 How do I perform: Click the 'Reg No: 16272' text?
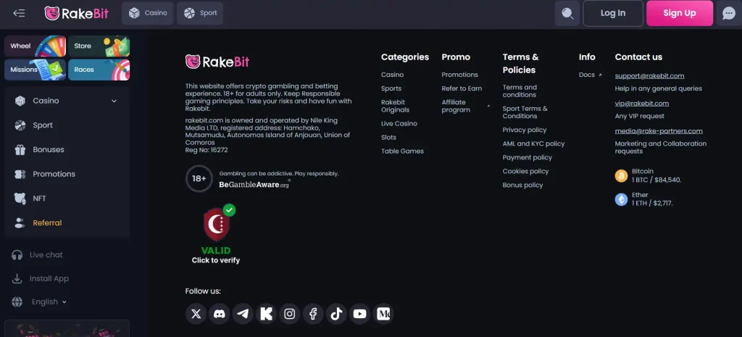coord(207,150)
